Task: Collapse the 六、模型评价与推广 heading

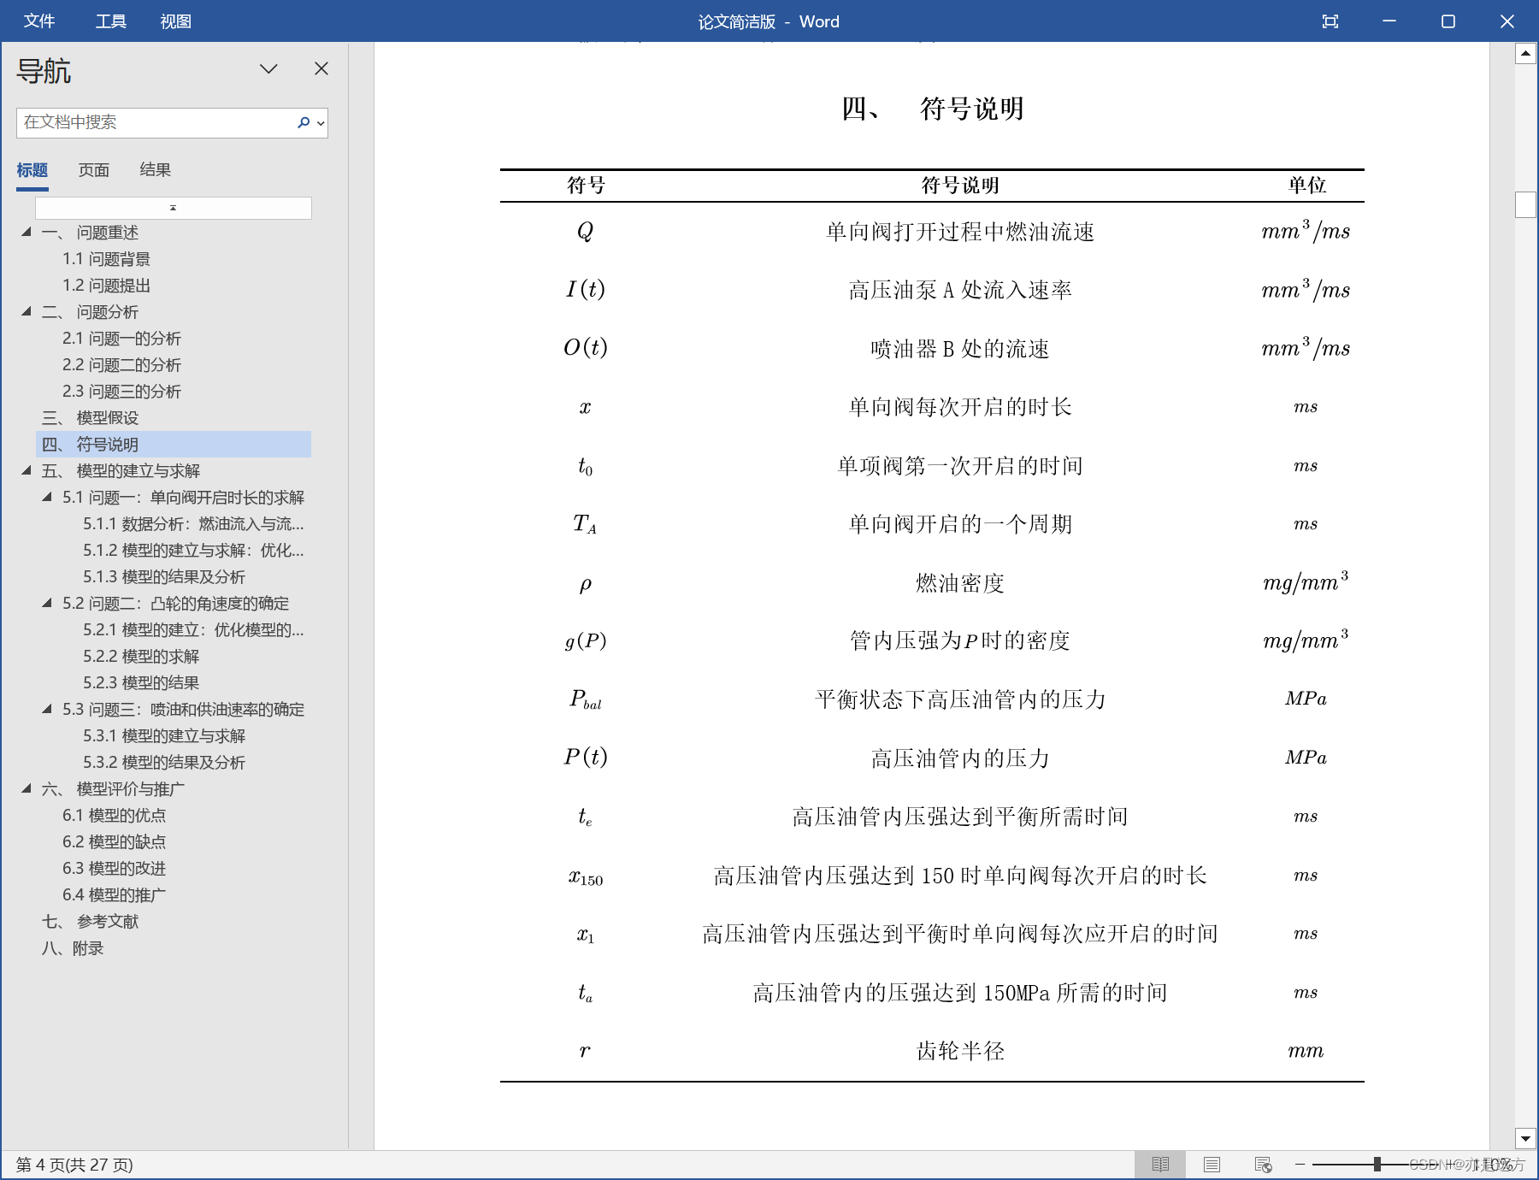Action: pos(27,788)
